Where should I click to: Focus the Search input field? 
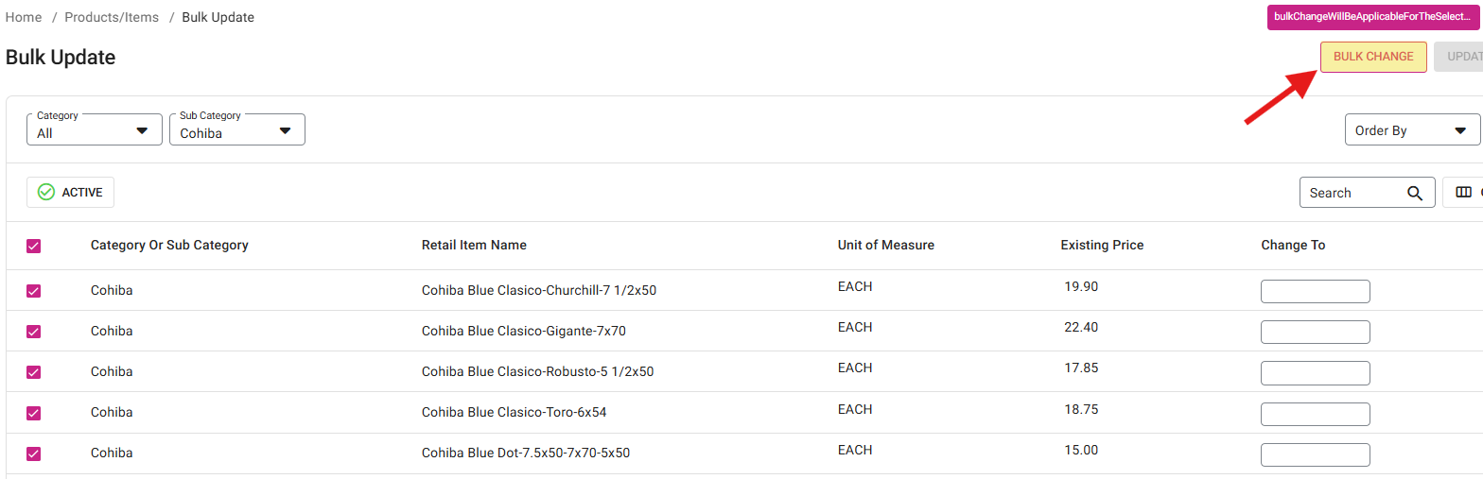click(1352, 193)
